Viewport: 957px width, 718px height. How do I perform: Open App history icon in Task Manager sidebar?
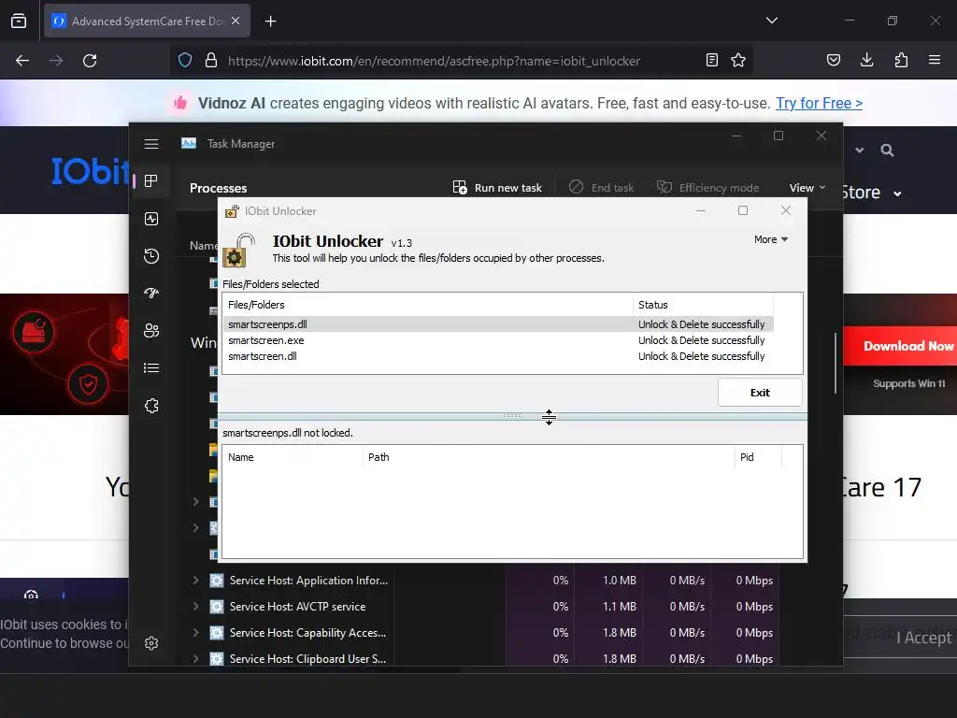click(151, 256)
